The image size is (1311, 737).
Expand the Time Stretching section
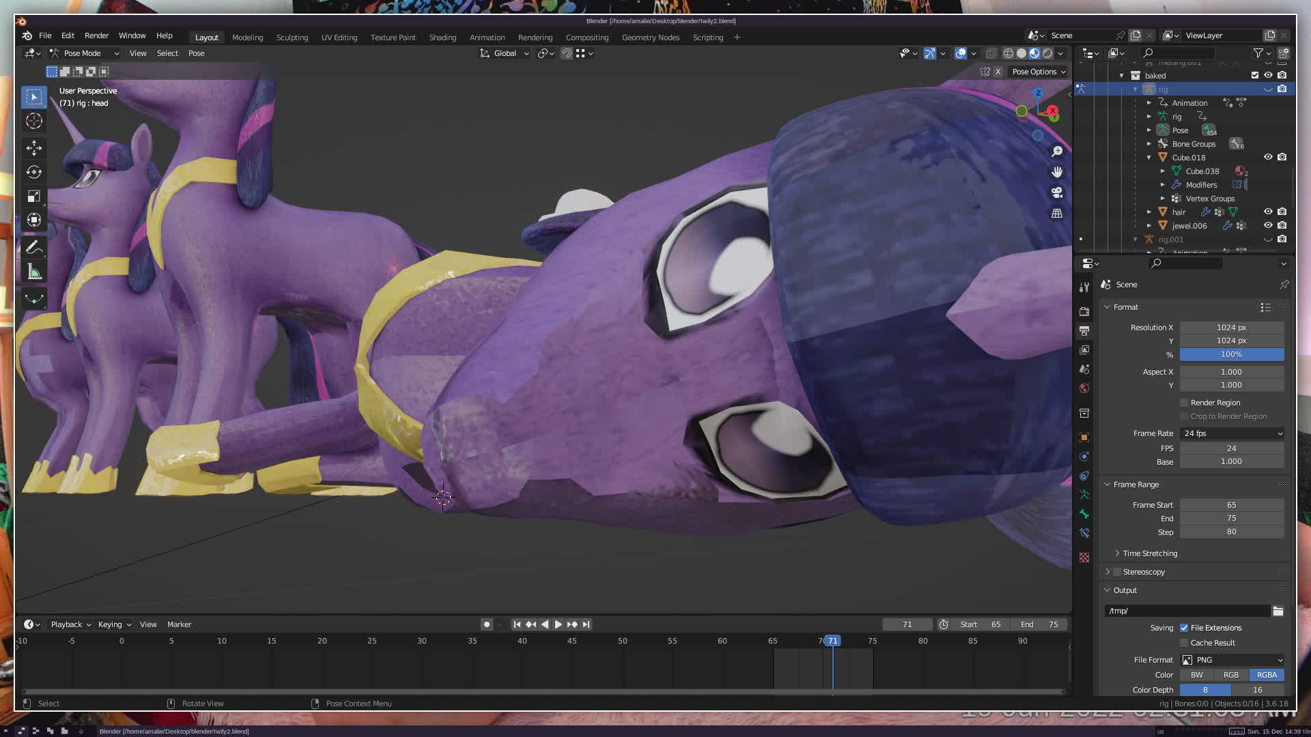[1150, 553]
